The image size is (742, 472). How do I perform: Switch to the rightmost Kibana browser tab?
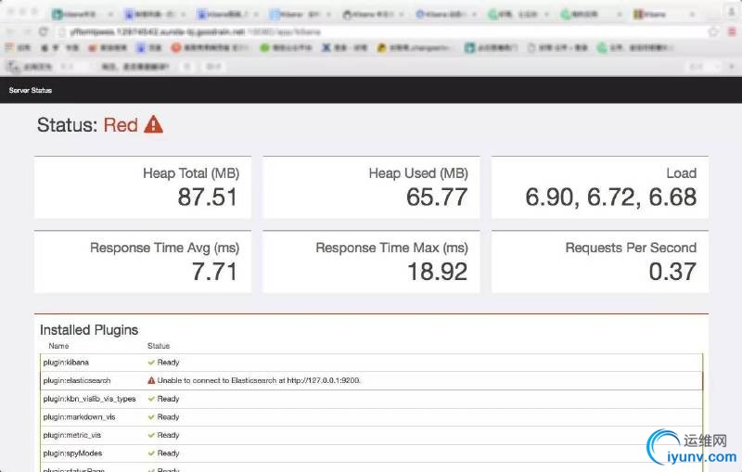point(662,14)
